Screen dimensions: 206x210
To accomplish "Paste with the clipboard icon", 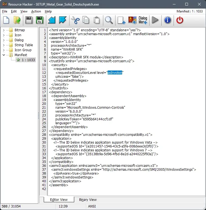I will point(97,20).
